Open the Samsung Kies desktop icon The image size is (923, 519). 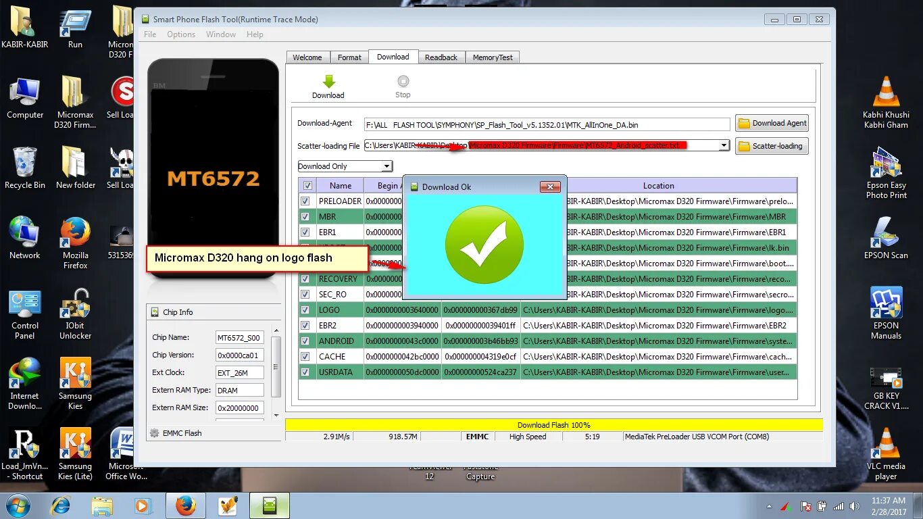(x=75, y=384)
